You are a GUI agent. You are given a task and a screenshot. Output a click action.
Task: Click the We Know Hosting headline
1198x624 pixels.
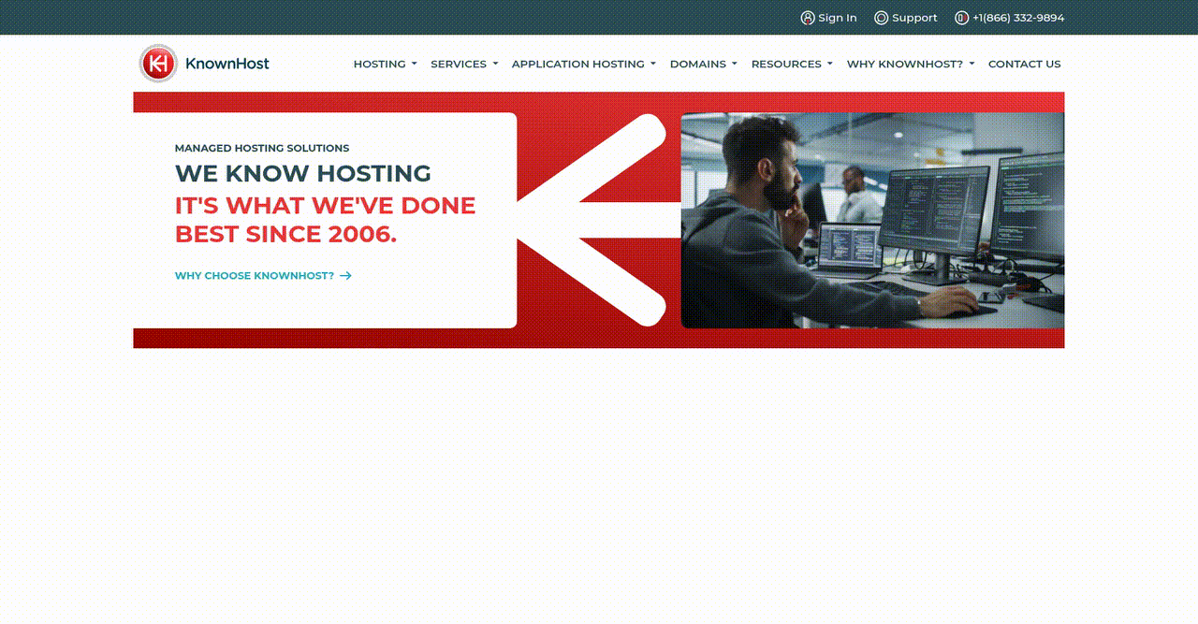pyautogui.click(x=303, y=174)
